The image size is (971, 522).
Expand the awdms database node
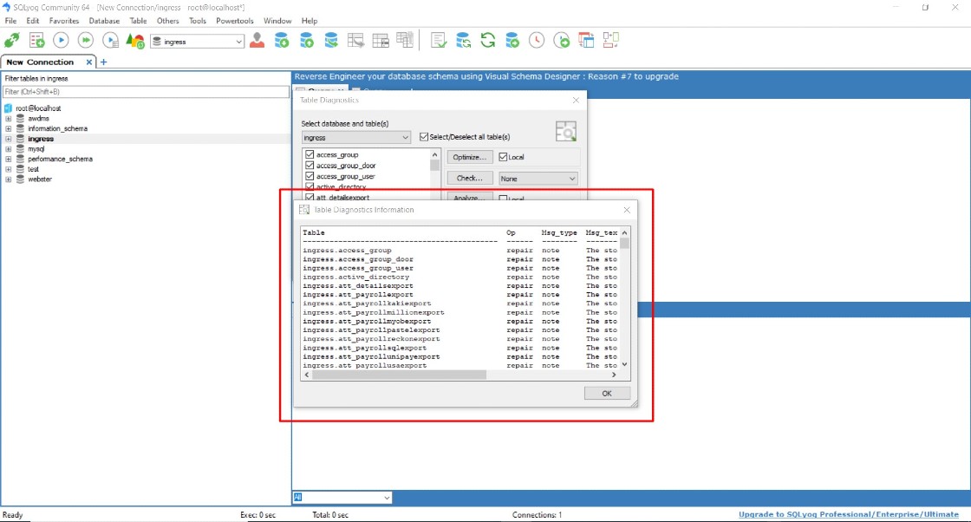pyautogui.click(x=9, y=118)
